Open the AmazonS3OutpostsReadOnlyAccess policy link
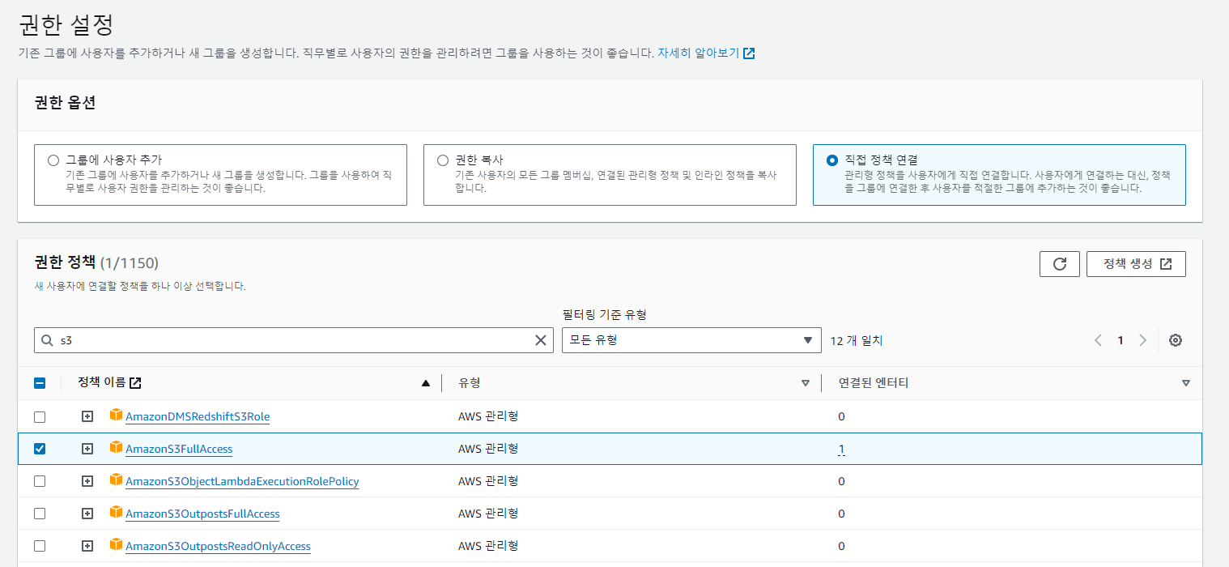 coord(218,546)
